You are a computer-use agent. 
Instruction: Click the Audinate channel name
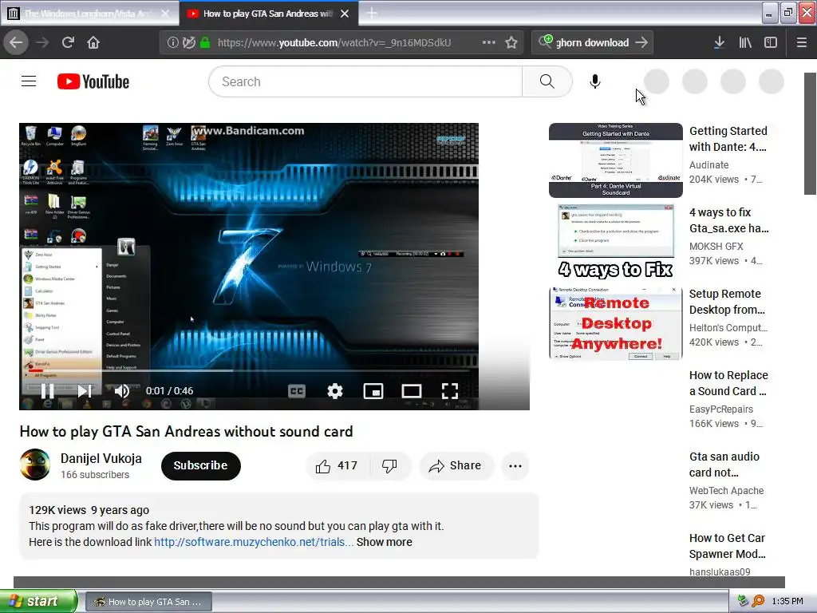[x=708, y=164]
